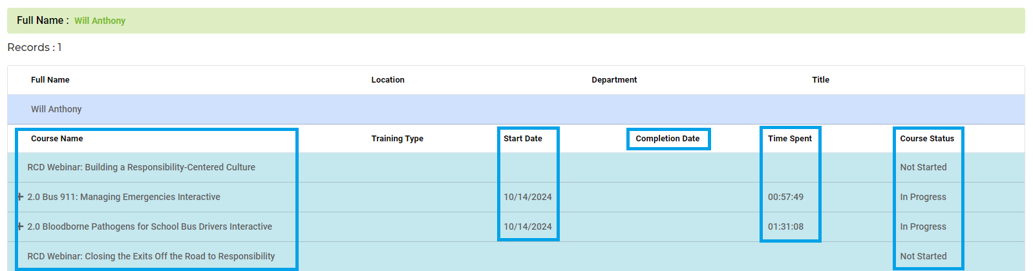Expand the 2.0 Bus 911 course row
Screen dimensions: 1033x271
(21, 197)
